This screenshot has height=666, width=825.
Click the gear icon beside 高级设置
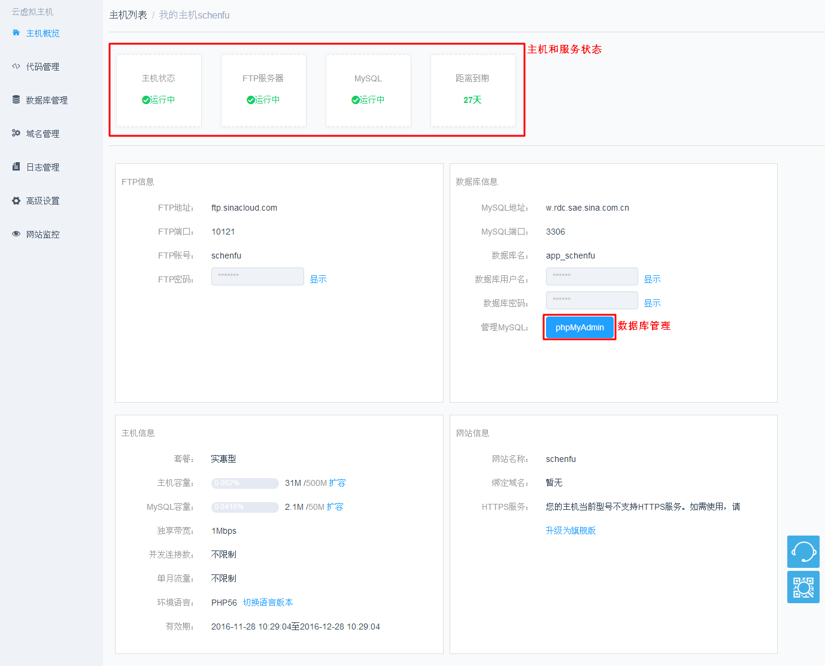[x=16, y=200]
